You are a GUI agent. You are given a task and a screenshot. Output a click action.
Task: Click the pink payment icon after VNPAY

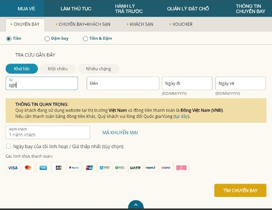pos(181,167)
